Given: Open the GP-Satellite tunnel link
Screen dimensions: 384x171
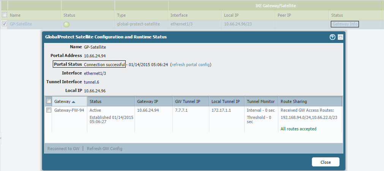Looking at the screenshot, I should point(21,24).
